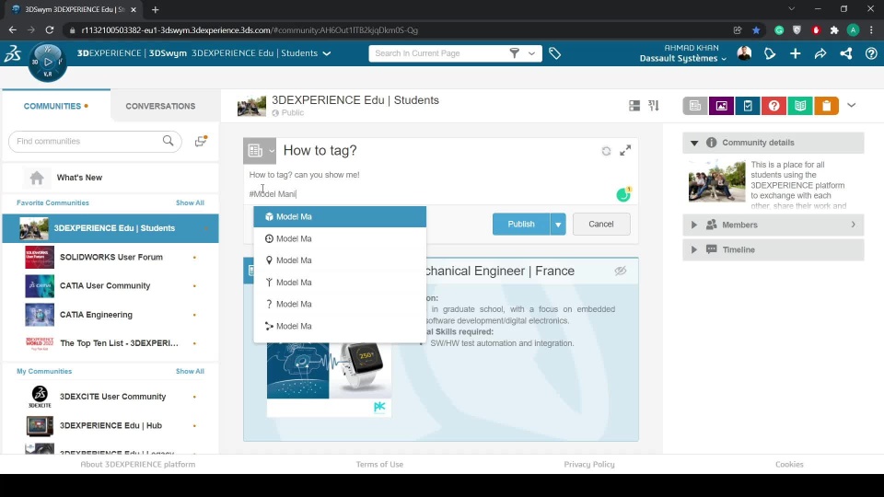
Task: Click the share arrow icon in top bar
Action: (x=820, y=53)
